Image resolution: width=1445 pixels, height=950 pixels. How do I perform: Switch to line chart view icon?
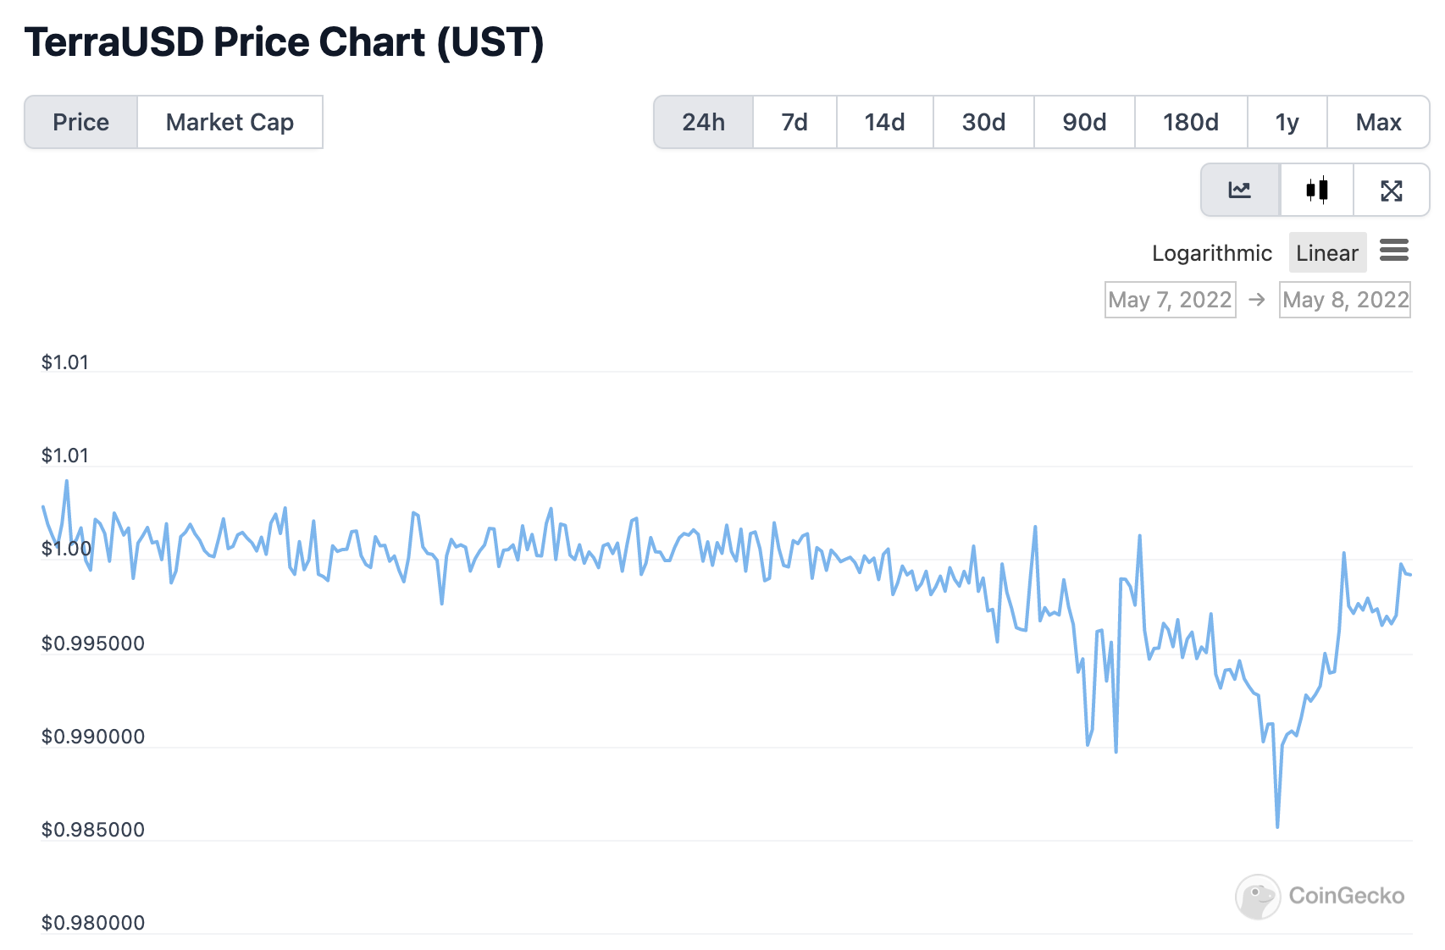pos(1240,191)
